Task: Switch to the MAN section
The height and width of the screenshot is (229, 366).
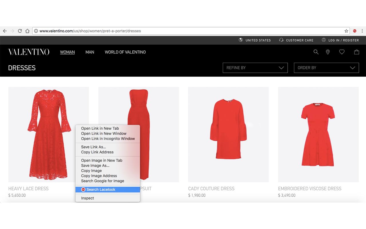Action: (89, 52)
